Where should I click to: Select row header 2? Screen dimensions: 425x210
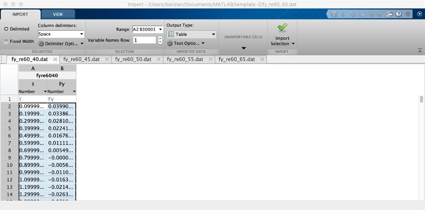(9, 107)
